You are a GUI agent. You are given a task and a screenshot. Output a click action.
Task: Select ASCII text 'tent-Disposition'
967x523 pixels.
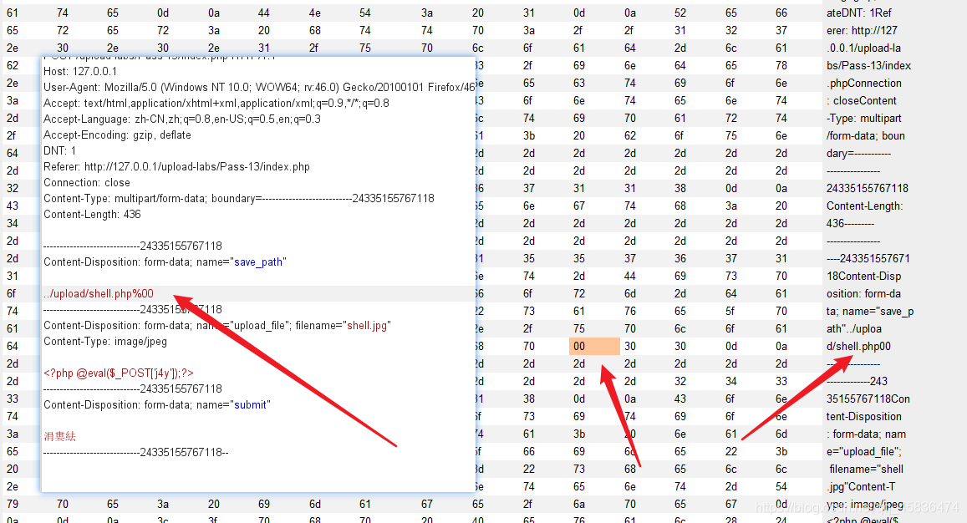864,416
